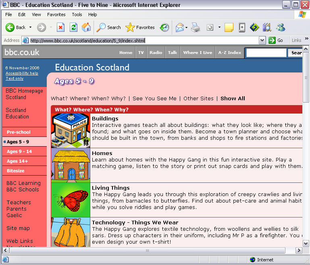310x265 pixels.
Task: Click the Messenger people icon
Action: [x=281, y=27]
